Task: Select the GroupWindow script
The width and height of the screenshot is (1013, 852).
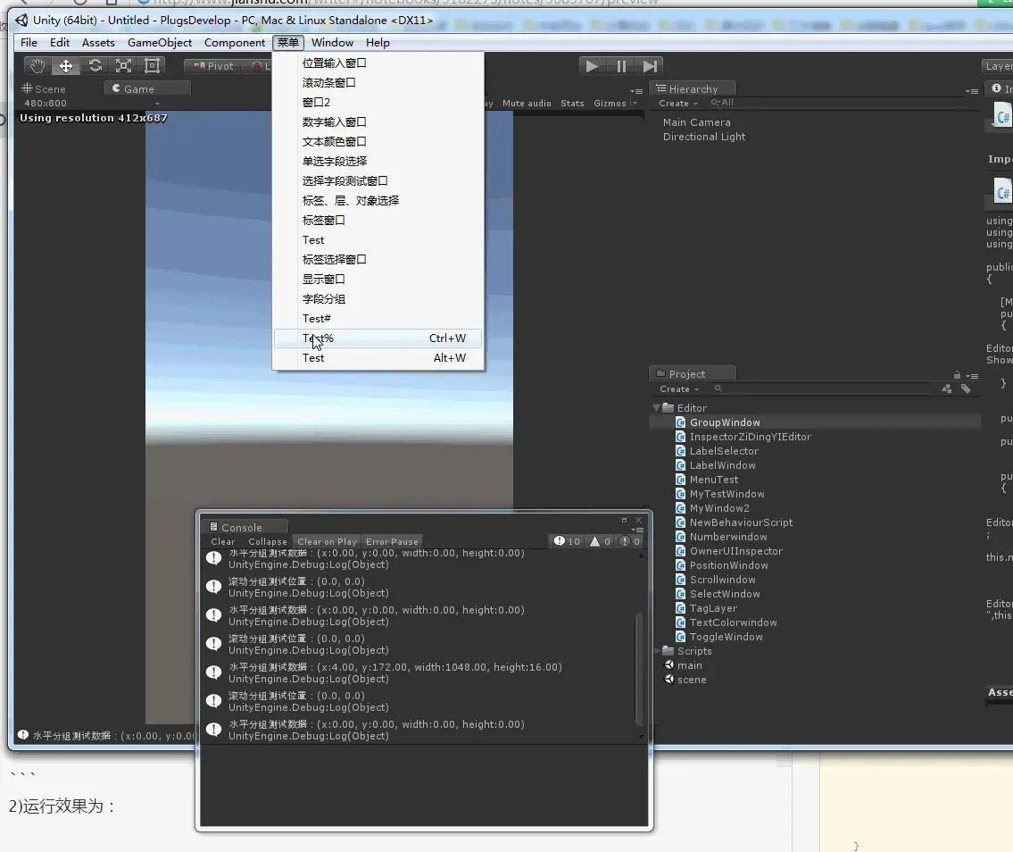Action: tap(724, 422)
